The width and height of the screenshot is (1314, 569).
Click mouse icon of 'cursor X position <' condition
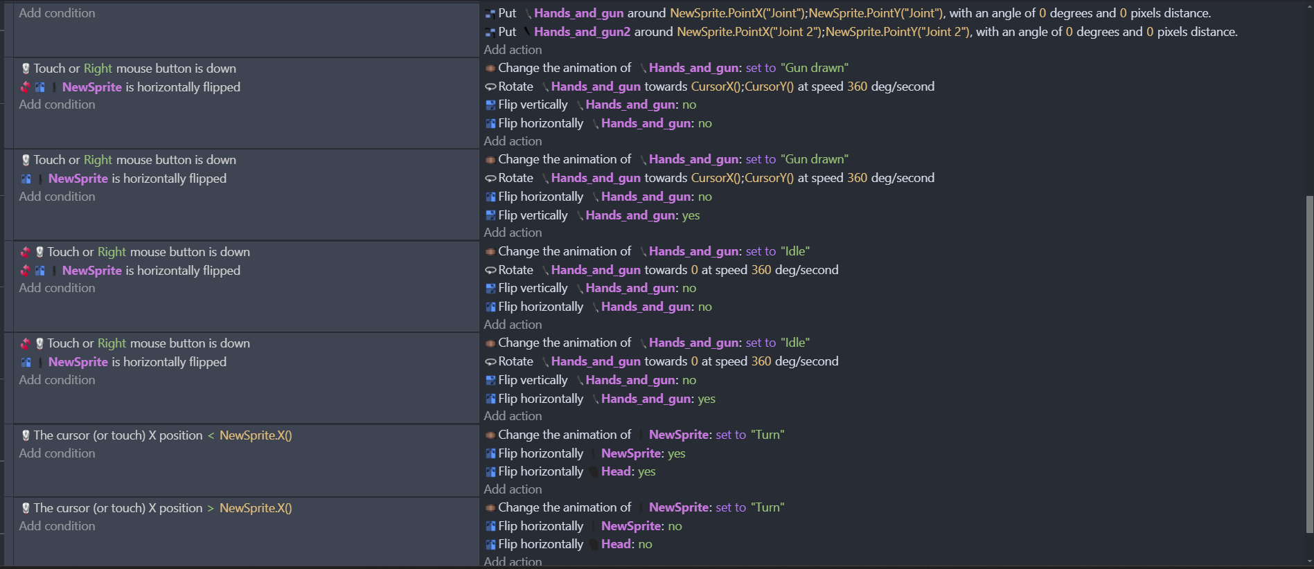pyautogui.click(x=26, y=435)
